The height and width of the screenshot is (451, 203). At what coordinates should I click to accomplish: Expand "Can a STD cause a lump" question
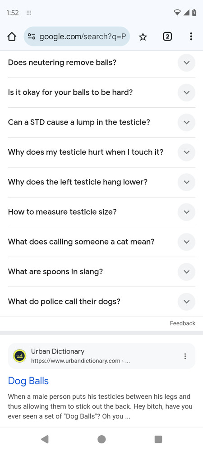101,122
